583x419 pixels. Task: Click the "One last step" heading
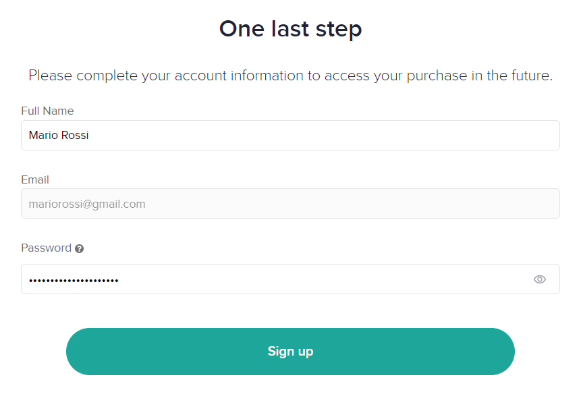pyautogui.click(x=290, y=28)
